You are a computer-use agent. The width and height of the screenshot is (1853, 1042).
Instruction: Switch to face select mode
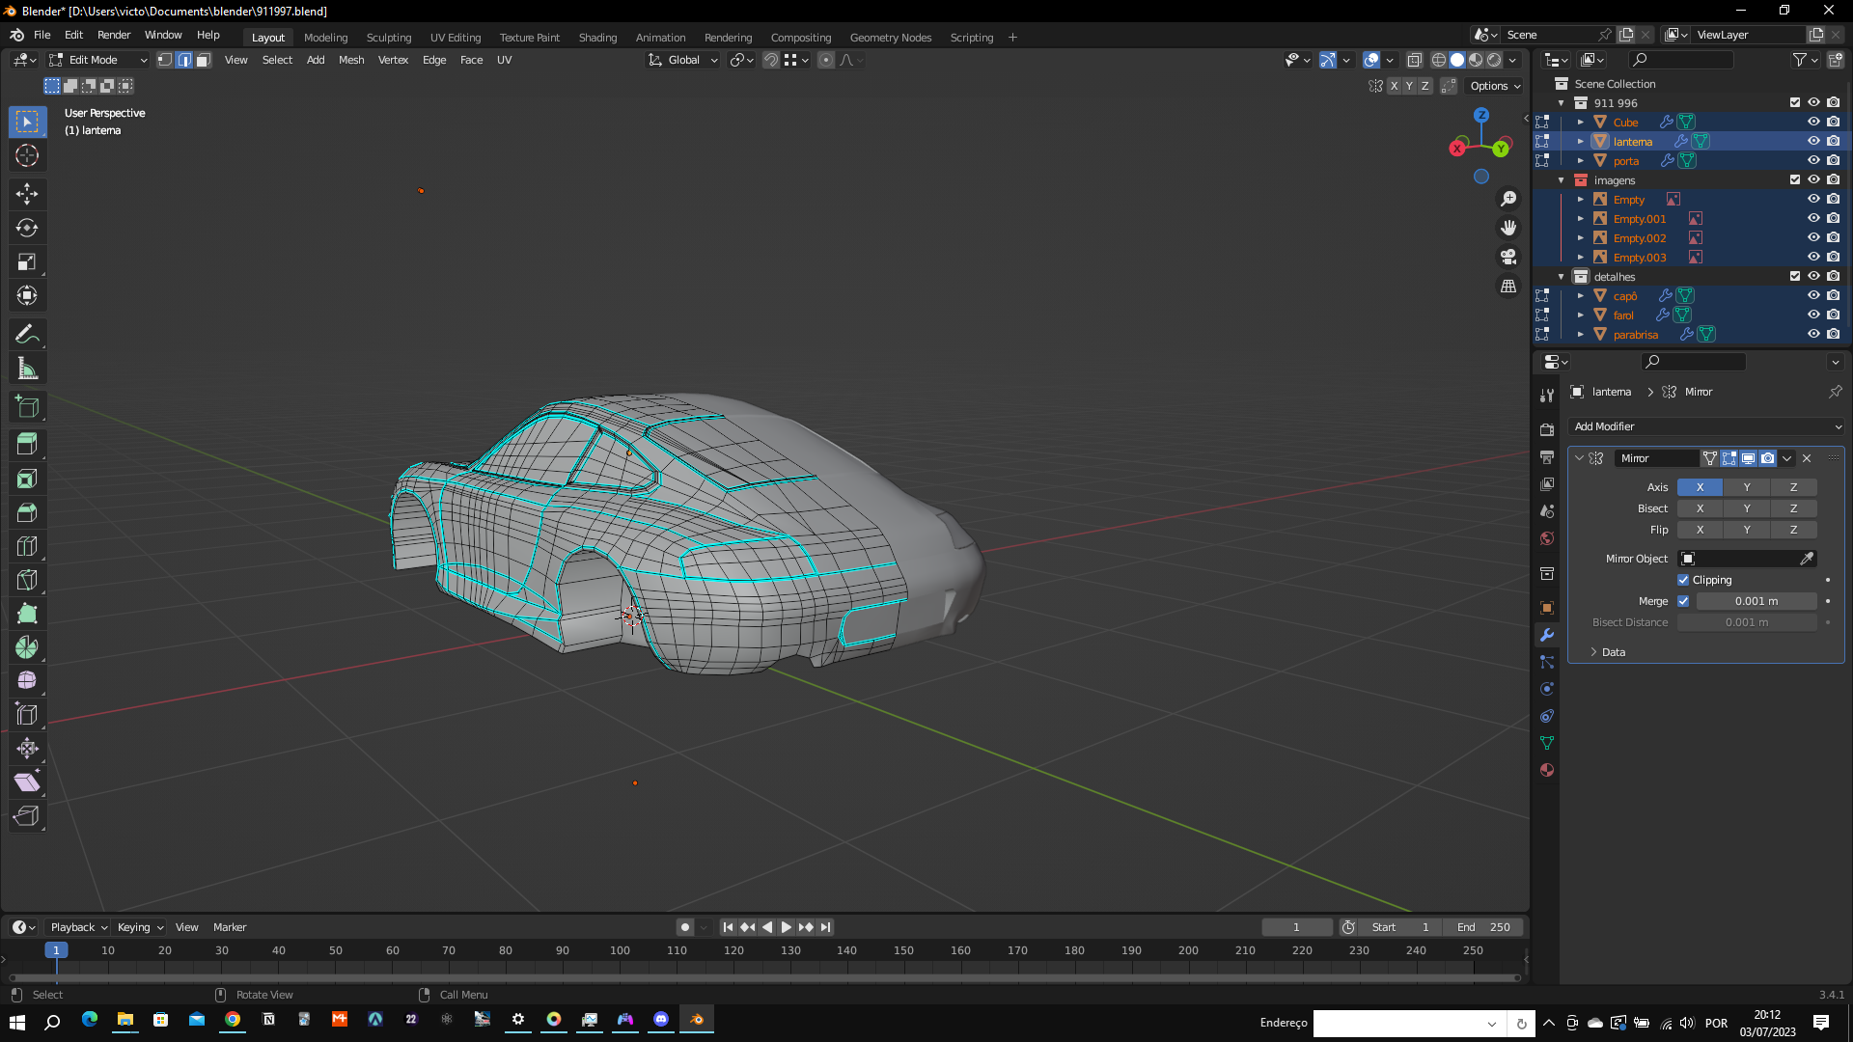tap(203, 60)
